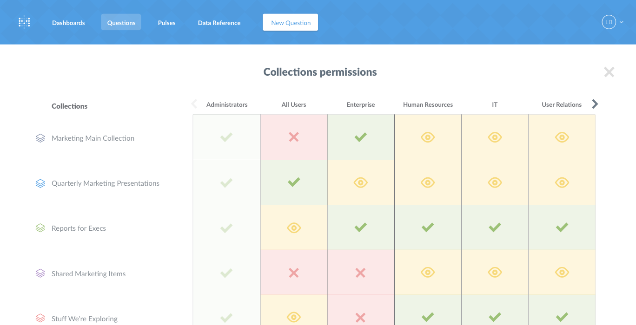The width and height of the screenshot is (636, 325).
Task: Close the Collections permissions page with X
Action: tap(609, 72)
